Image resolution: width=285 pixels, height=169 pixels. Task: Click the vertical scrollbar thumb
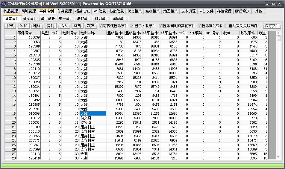(278, 38)
